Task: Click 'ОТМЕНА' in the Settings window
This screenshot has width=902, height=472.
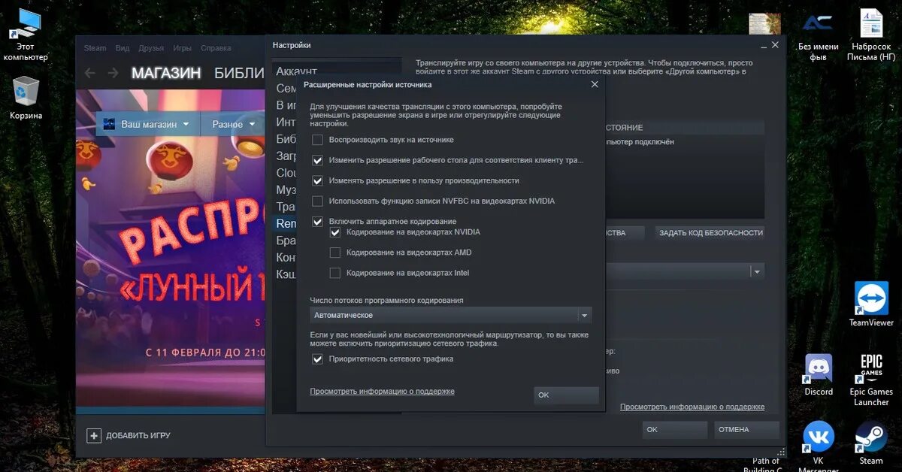Action: [745, 430]
